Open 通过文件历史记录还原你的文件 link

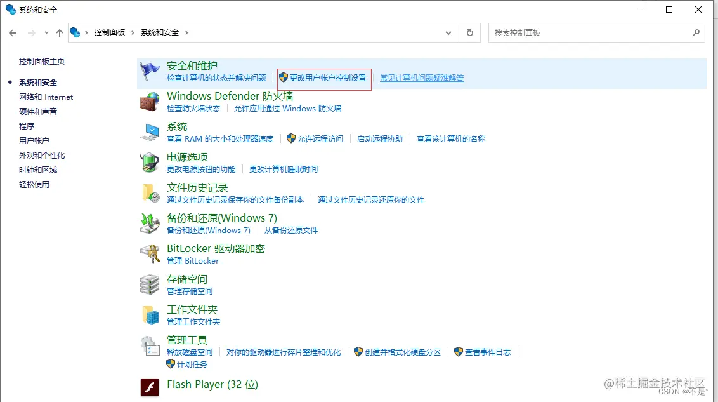[x=371, y=200]
